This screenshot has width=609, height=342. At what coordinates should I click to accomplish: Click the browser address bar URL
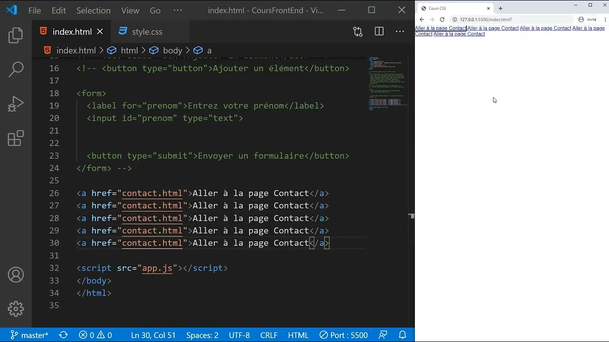click(486, 19)
